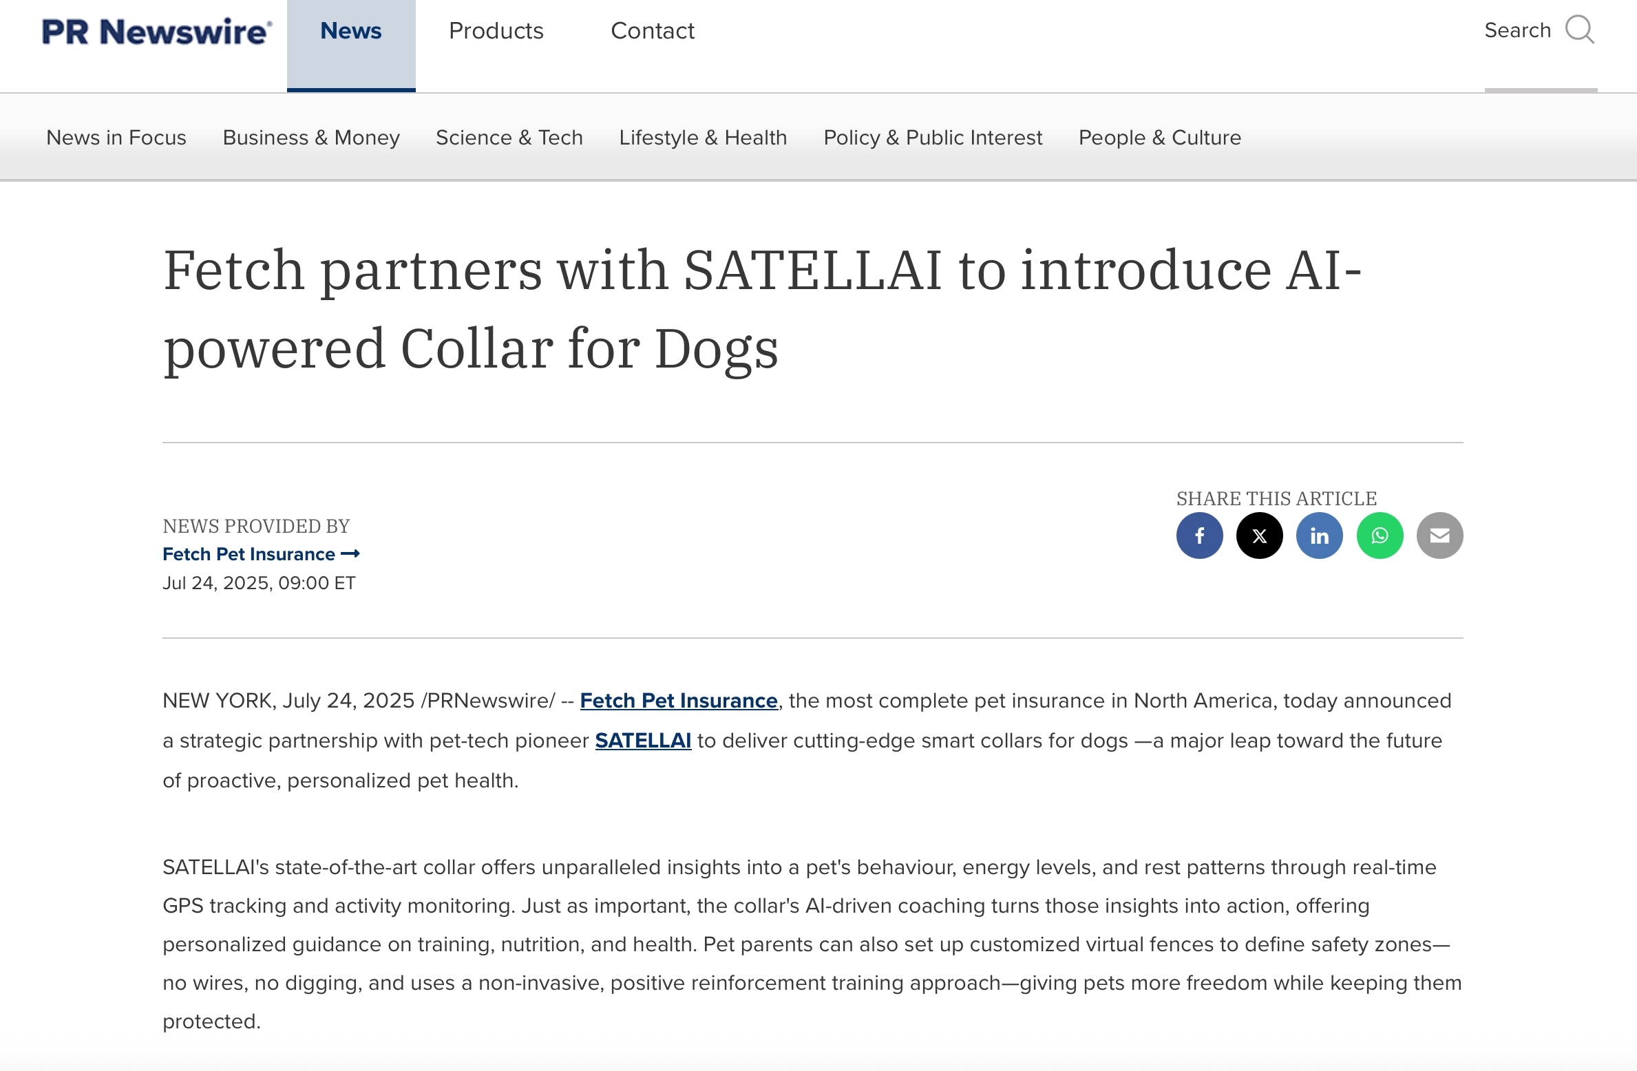Share article via WhatsApp
This screenshot has width=1637, height=1071.
click(1380, 535)
